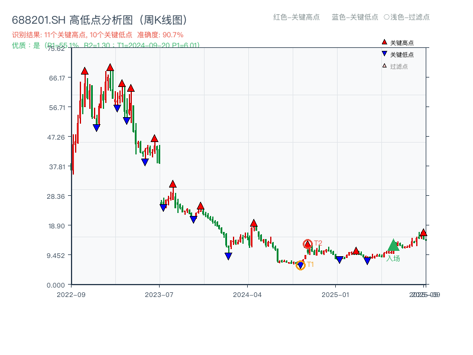Click the circled T2 key high marker

pos(307,244)
